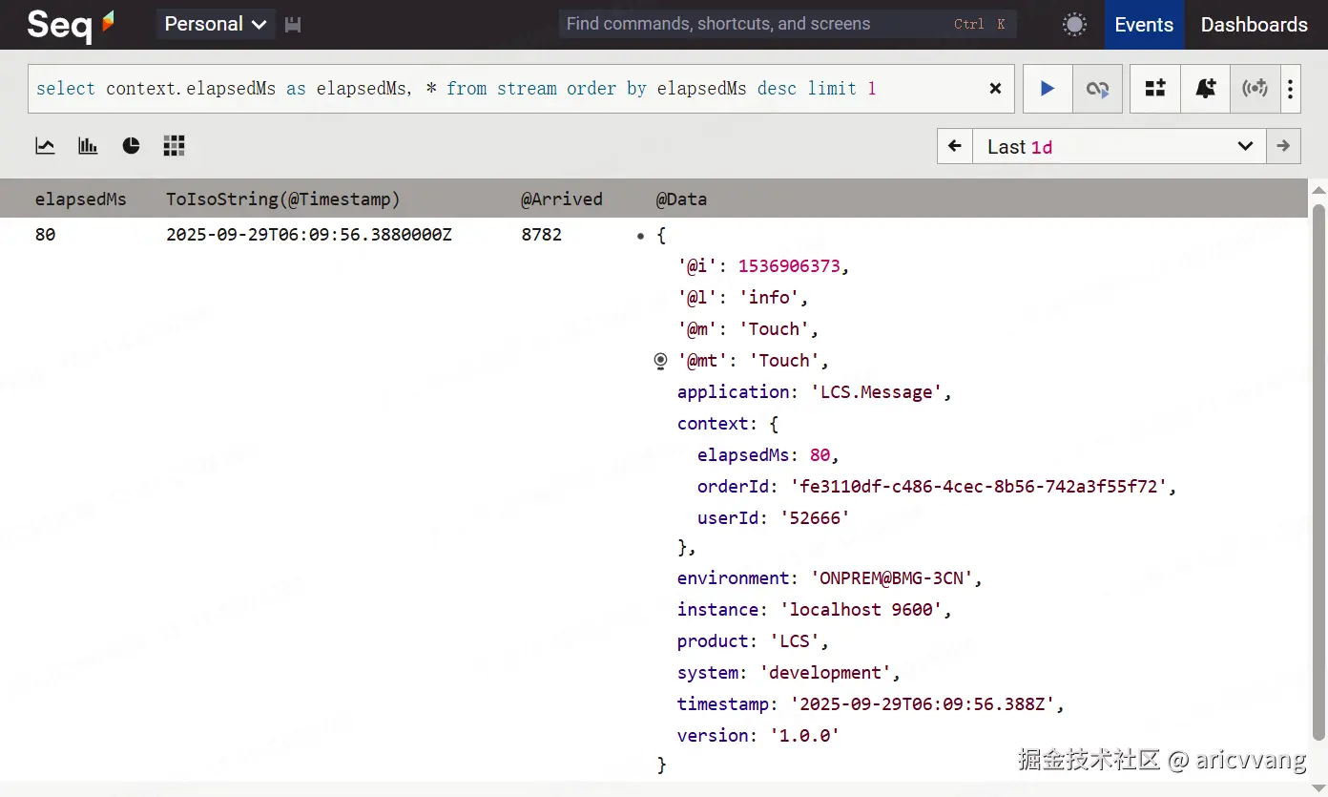Click the application value 'LCS.Message'
The height and width of the screenshot is (797, 1328).
click(x=876, y=392)
